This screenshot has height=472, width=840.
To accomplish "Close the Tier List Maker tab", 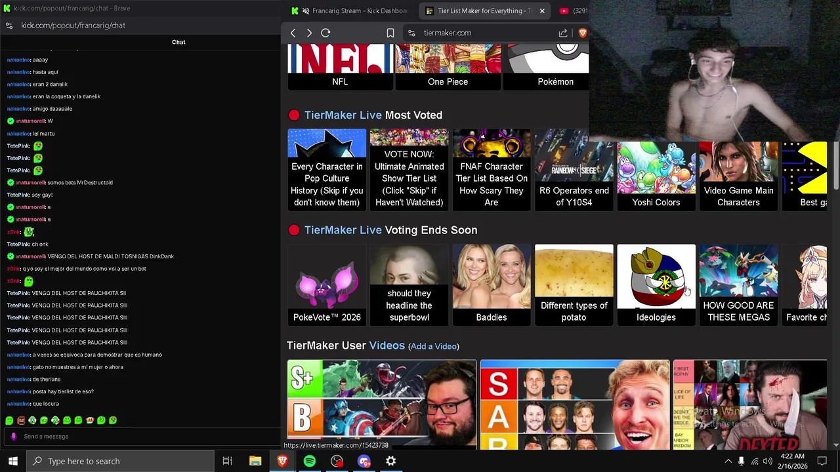I will [x=542, y=10].
